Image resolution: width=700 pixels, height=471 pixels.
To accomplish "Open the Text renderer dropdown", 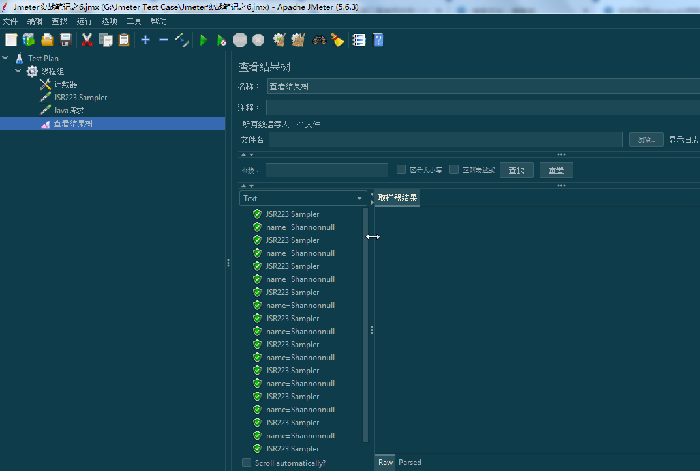I will coord(303,198).
